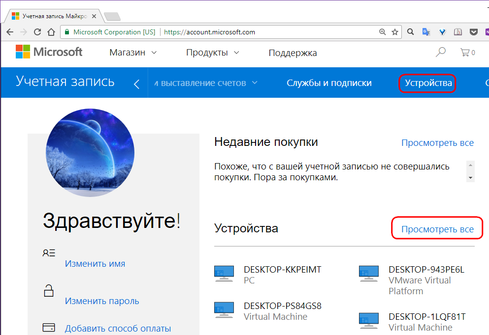Click the Учетная запись heading link
This screenshot has width=489, height=335.
(65, 82)
